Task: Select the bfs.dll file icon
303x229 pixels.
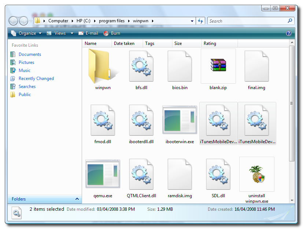Action: pyautogui.click(x=141, y=66)
